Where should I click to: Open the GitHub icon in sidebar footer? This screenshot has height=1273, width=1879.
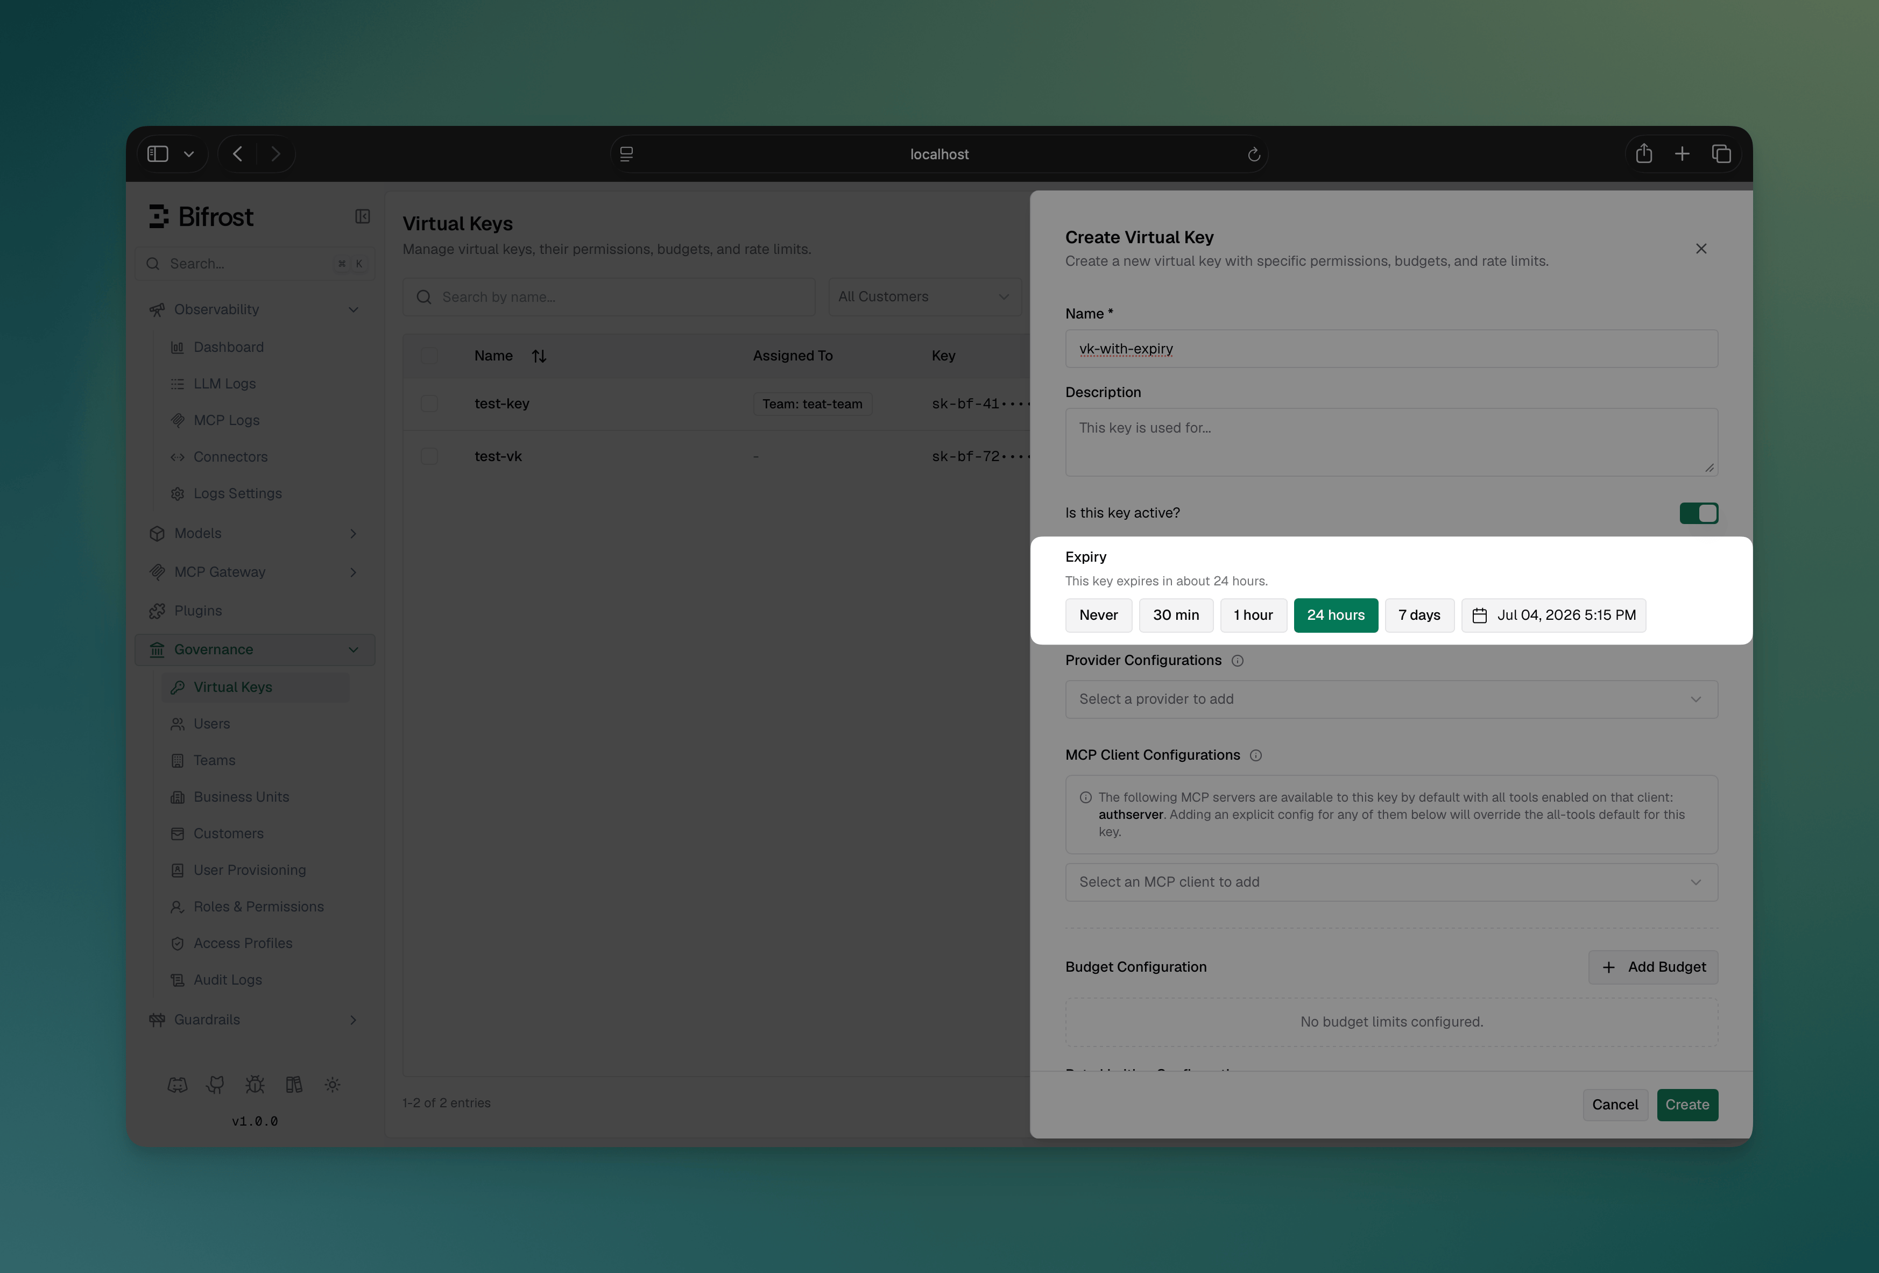click(215, 1085)
